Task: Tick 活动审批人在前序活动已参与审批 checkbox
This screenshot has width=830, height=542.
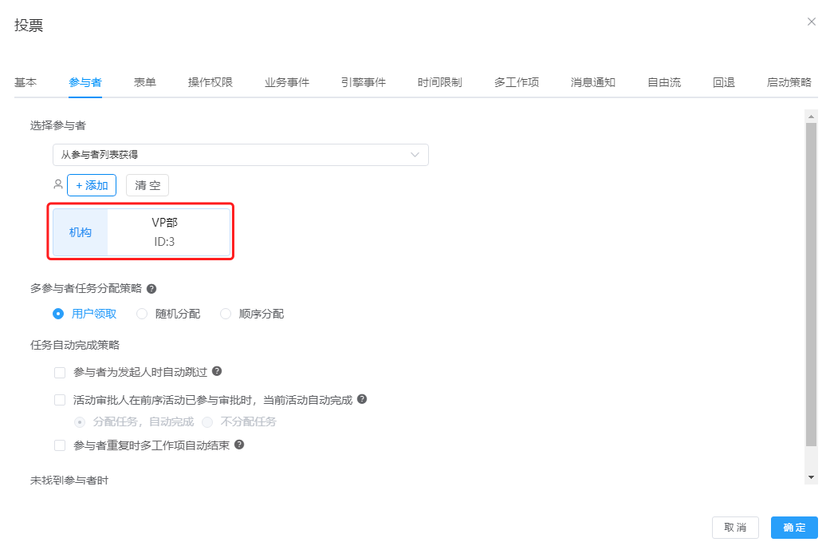Action: coord(60,399)
